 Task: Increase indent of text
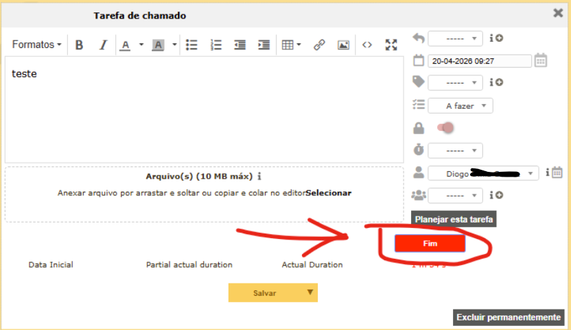click(x=264, y=45)
